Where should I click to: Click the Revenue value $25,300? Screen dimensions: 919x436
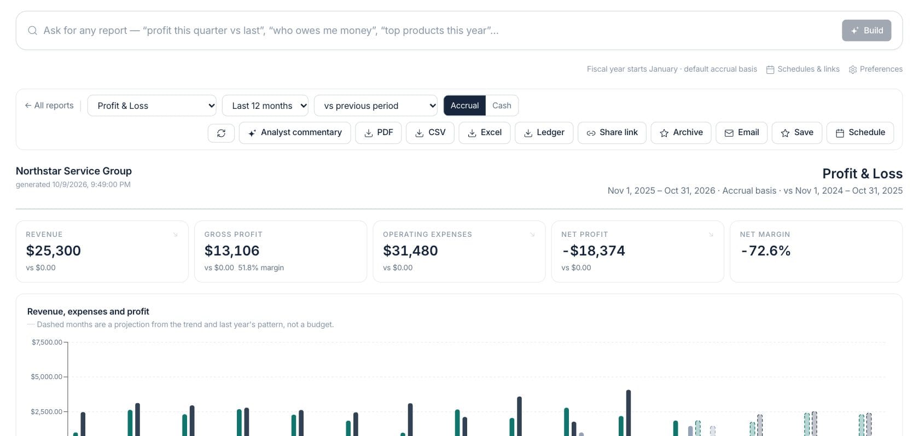tap(54, 251)
